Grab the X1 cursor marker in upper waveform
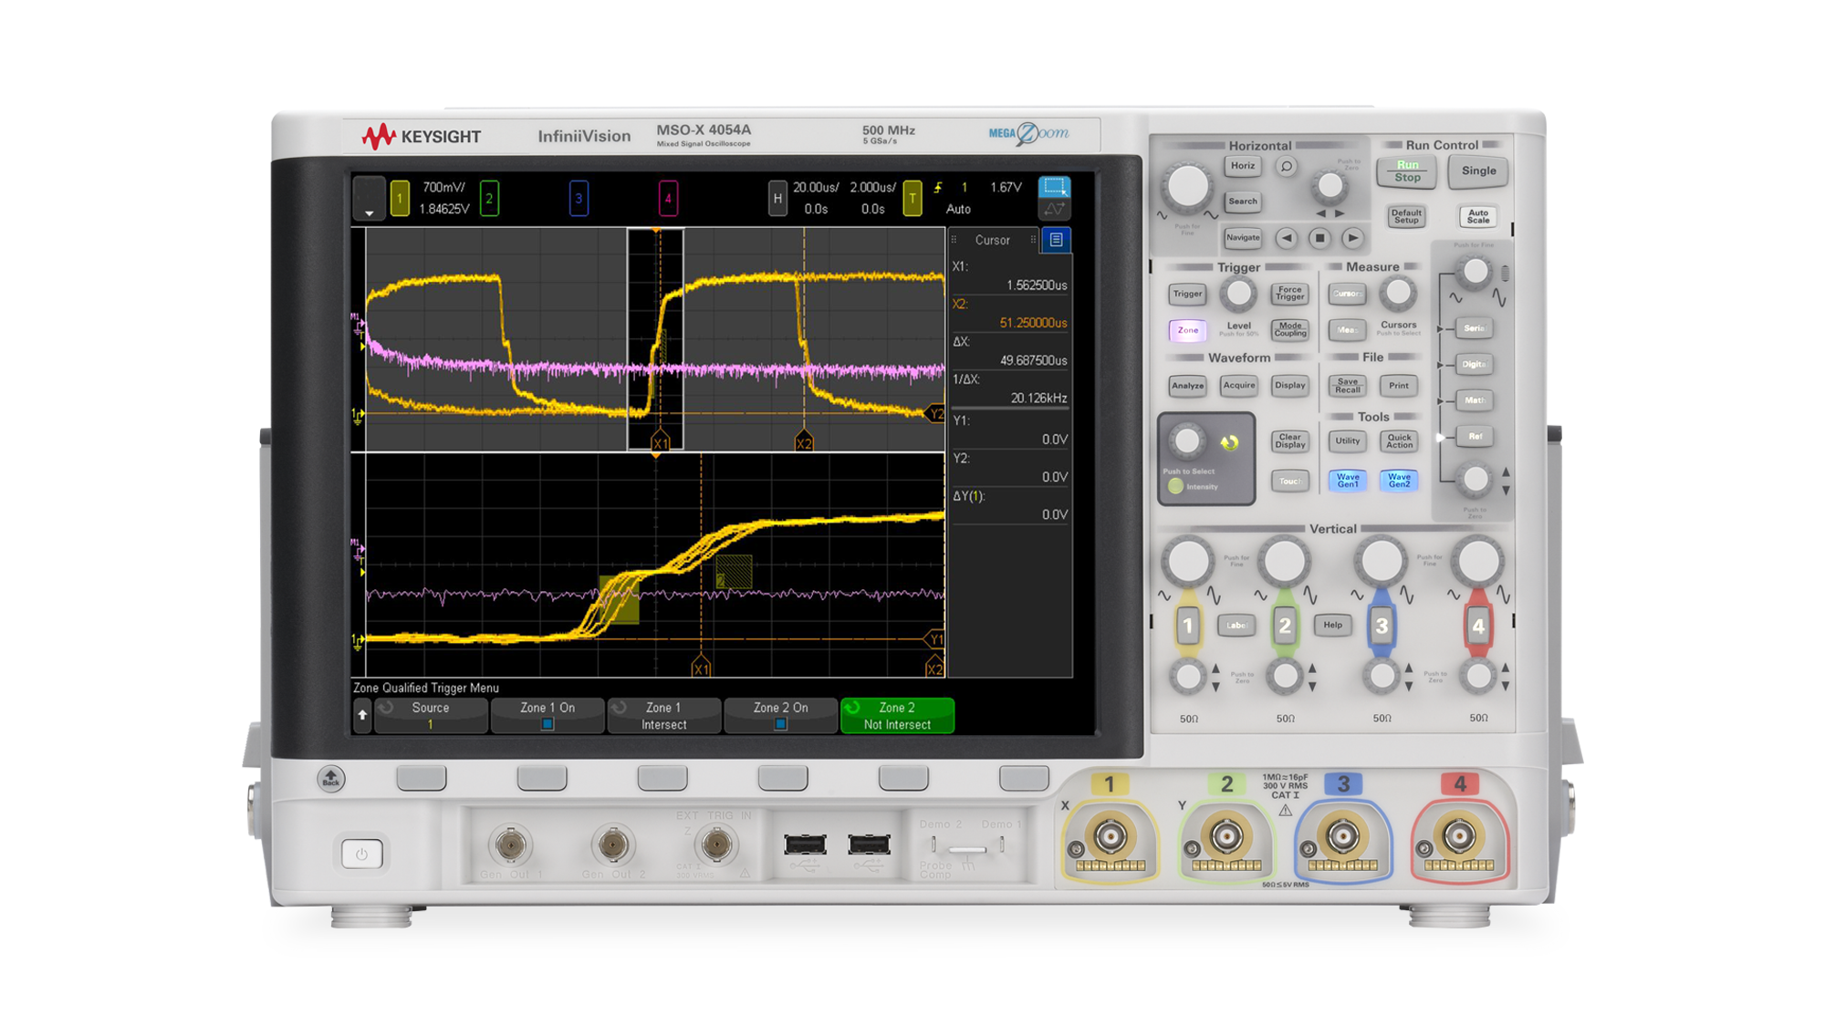Viewport: 1825px width, 1026px height. (x=661, y=442)
